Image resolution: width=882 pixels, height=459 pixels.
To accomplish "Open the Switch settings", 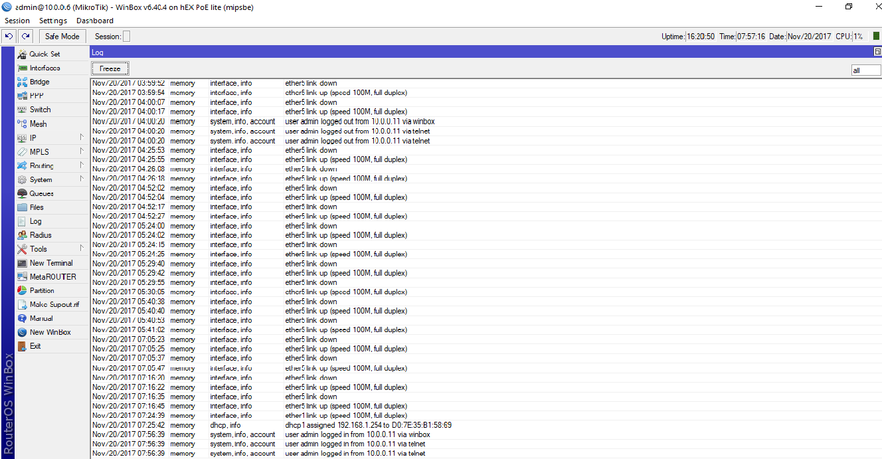I will pyautogui.click(x=40, y=110).
